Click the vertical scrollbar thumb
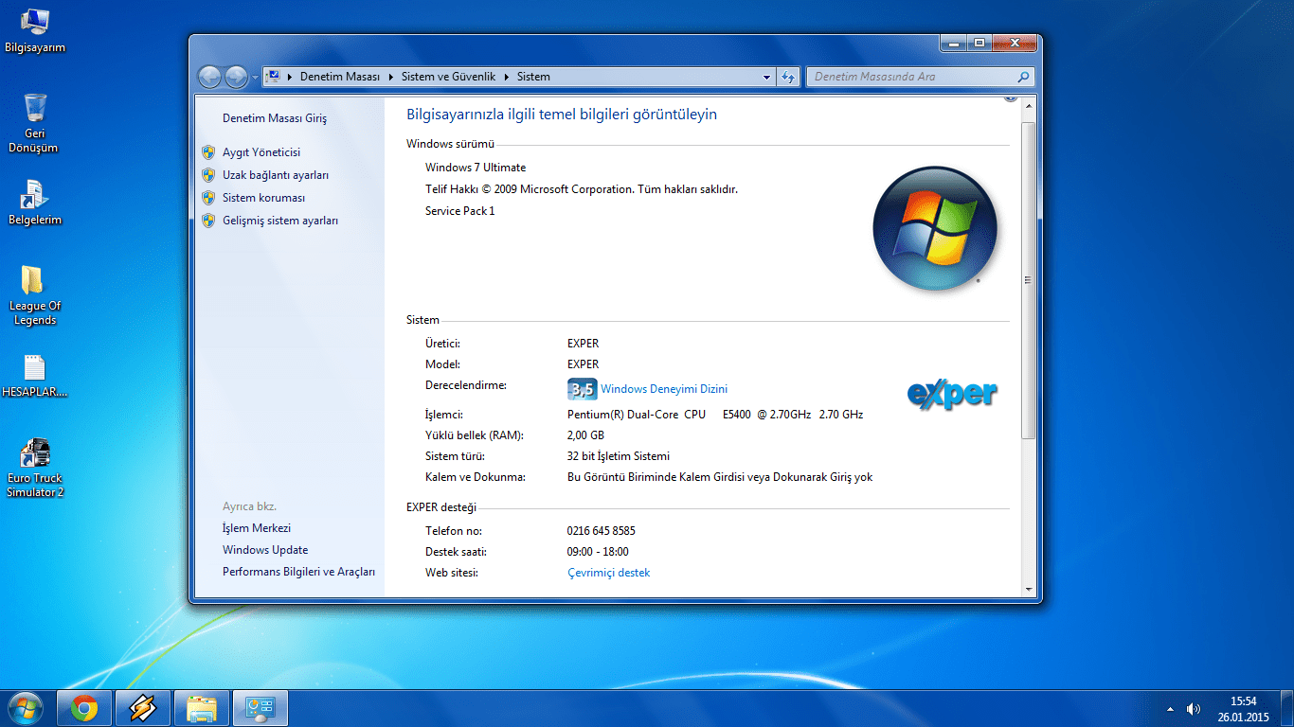The image size is (1294, 727). coord(1030,280)
